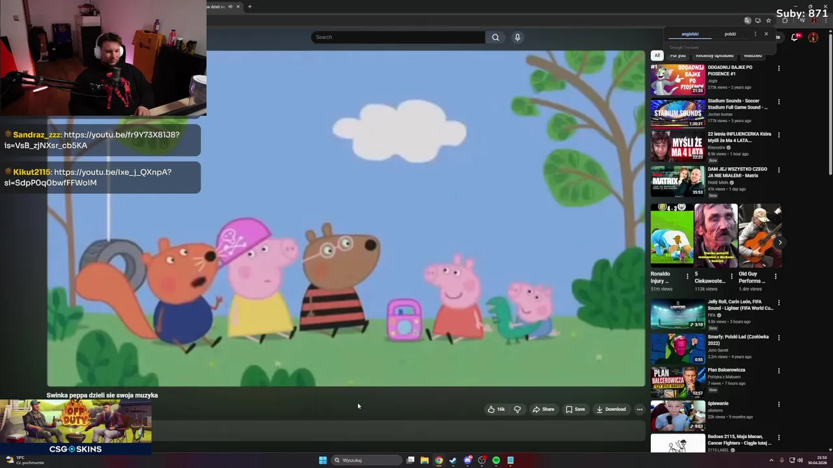Open Smarfy: Polski Ład video title
Screen dimensions: 833x468
(738, 340)
